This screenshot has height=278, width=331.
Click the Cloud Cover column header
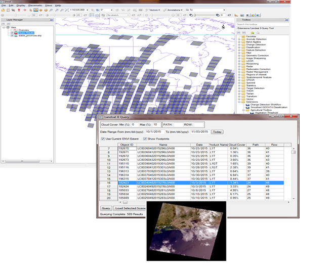(237, 145)
